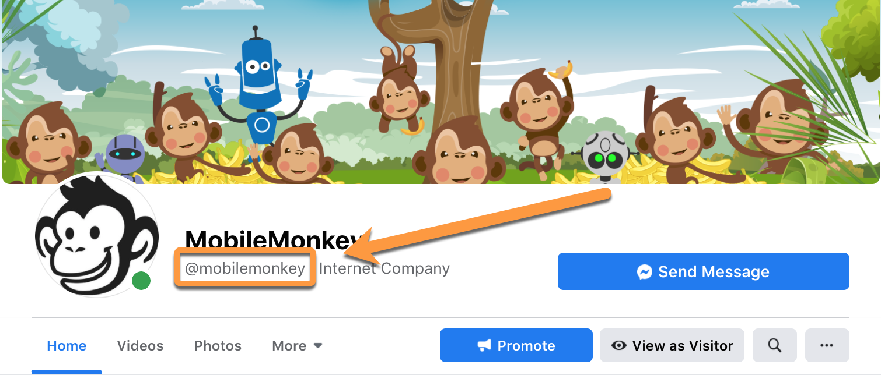Screen dimensions: 881x375
Task: Open the page search magnifier icon
Action: pyautogui.click(x=774, y=345)
